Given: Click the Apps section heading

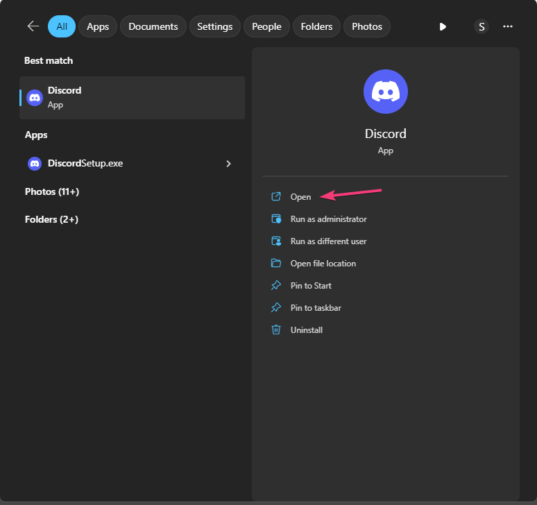Looking at the screenshot, I should coord(36,135).
